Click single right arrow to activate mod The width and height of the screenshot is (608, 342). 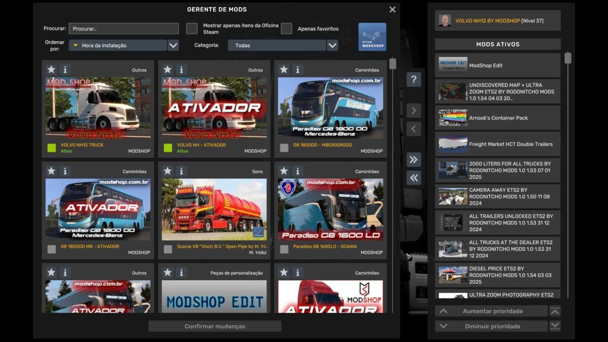[413, 110]
